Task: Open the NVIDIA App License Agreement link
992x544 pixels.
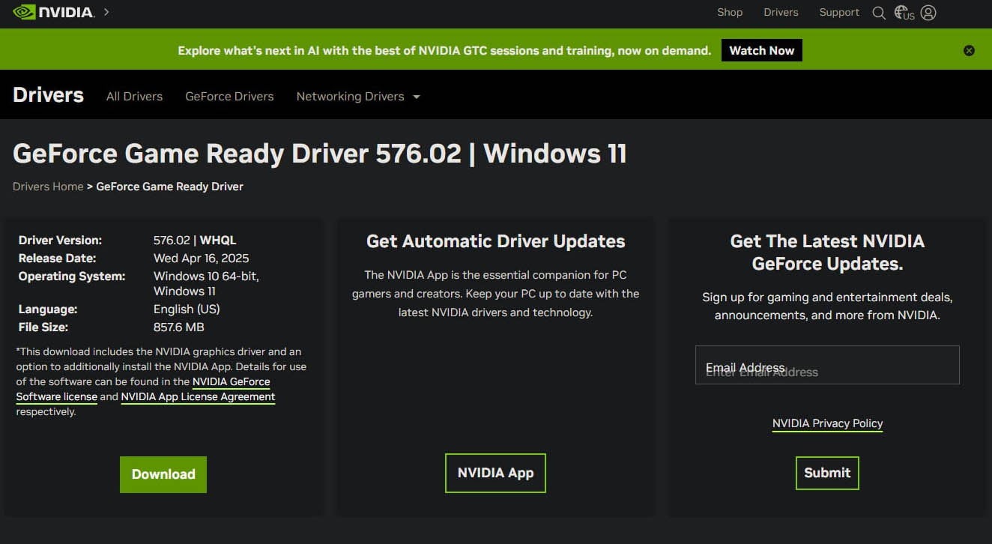Action: 198,397
